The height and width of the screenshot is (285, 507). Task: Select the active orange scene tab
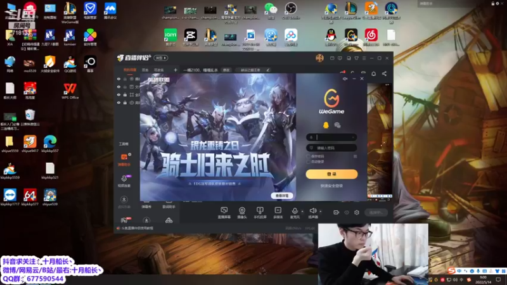(x=130, y=70)
